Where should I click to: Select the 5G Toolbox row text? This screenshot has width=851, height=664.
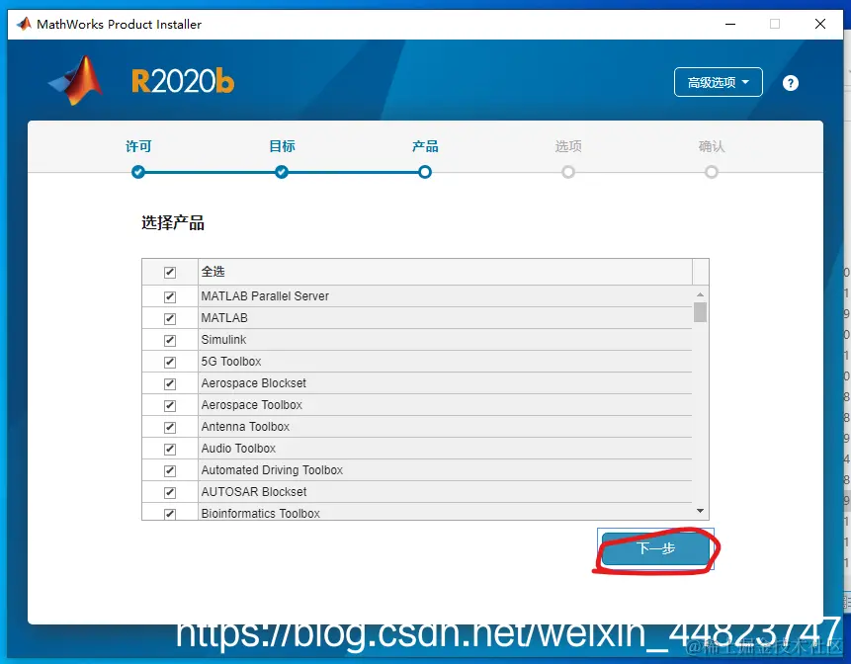click(x=231, y=362)
